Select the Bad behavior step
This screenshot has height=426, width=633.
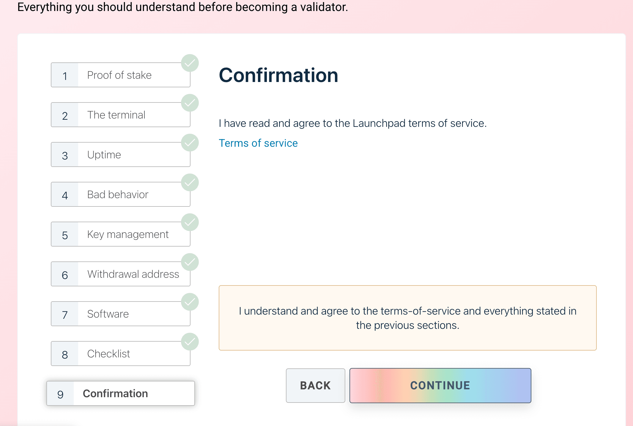[x=120, y=194]
